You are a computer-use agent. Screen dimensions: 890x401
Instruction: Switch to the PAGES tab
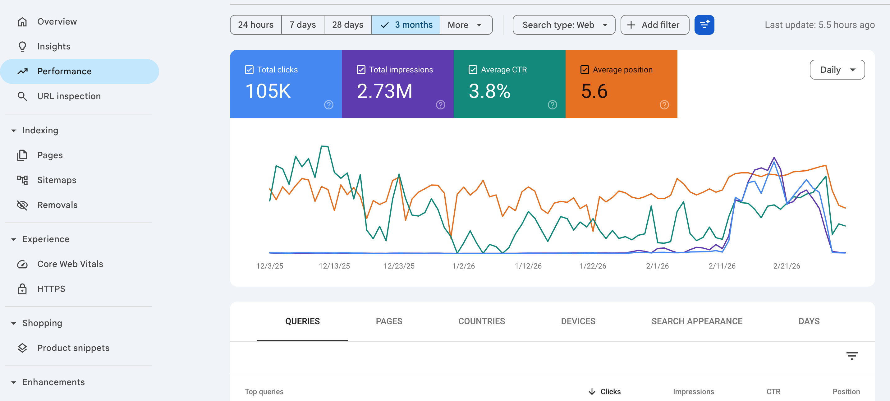[x=389, y=321]
